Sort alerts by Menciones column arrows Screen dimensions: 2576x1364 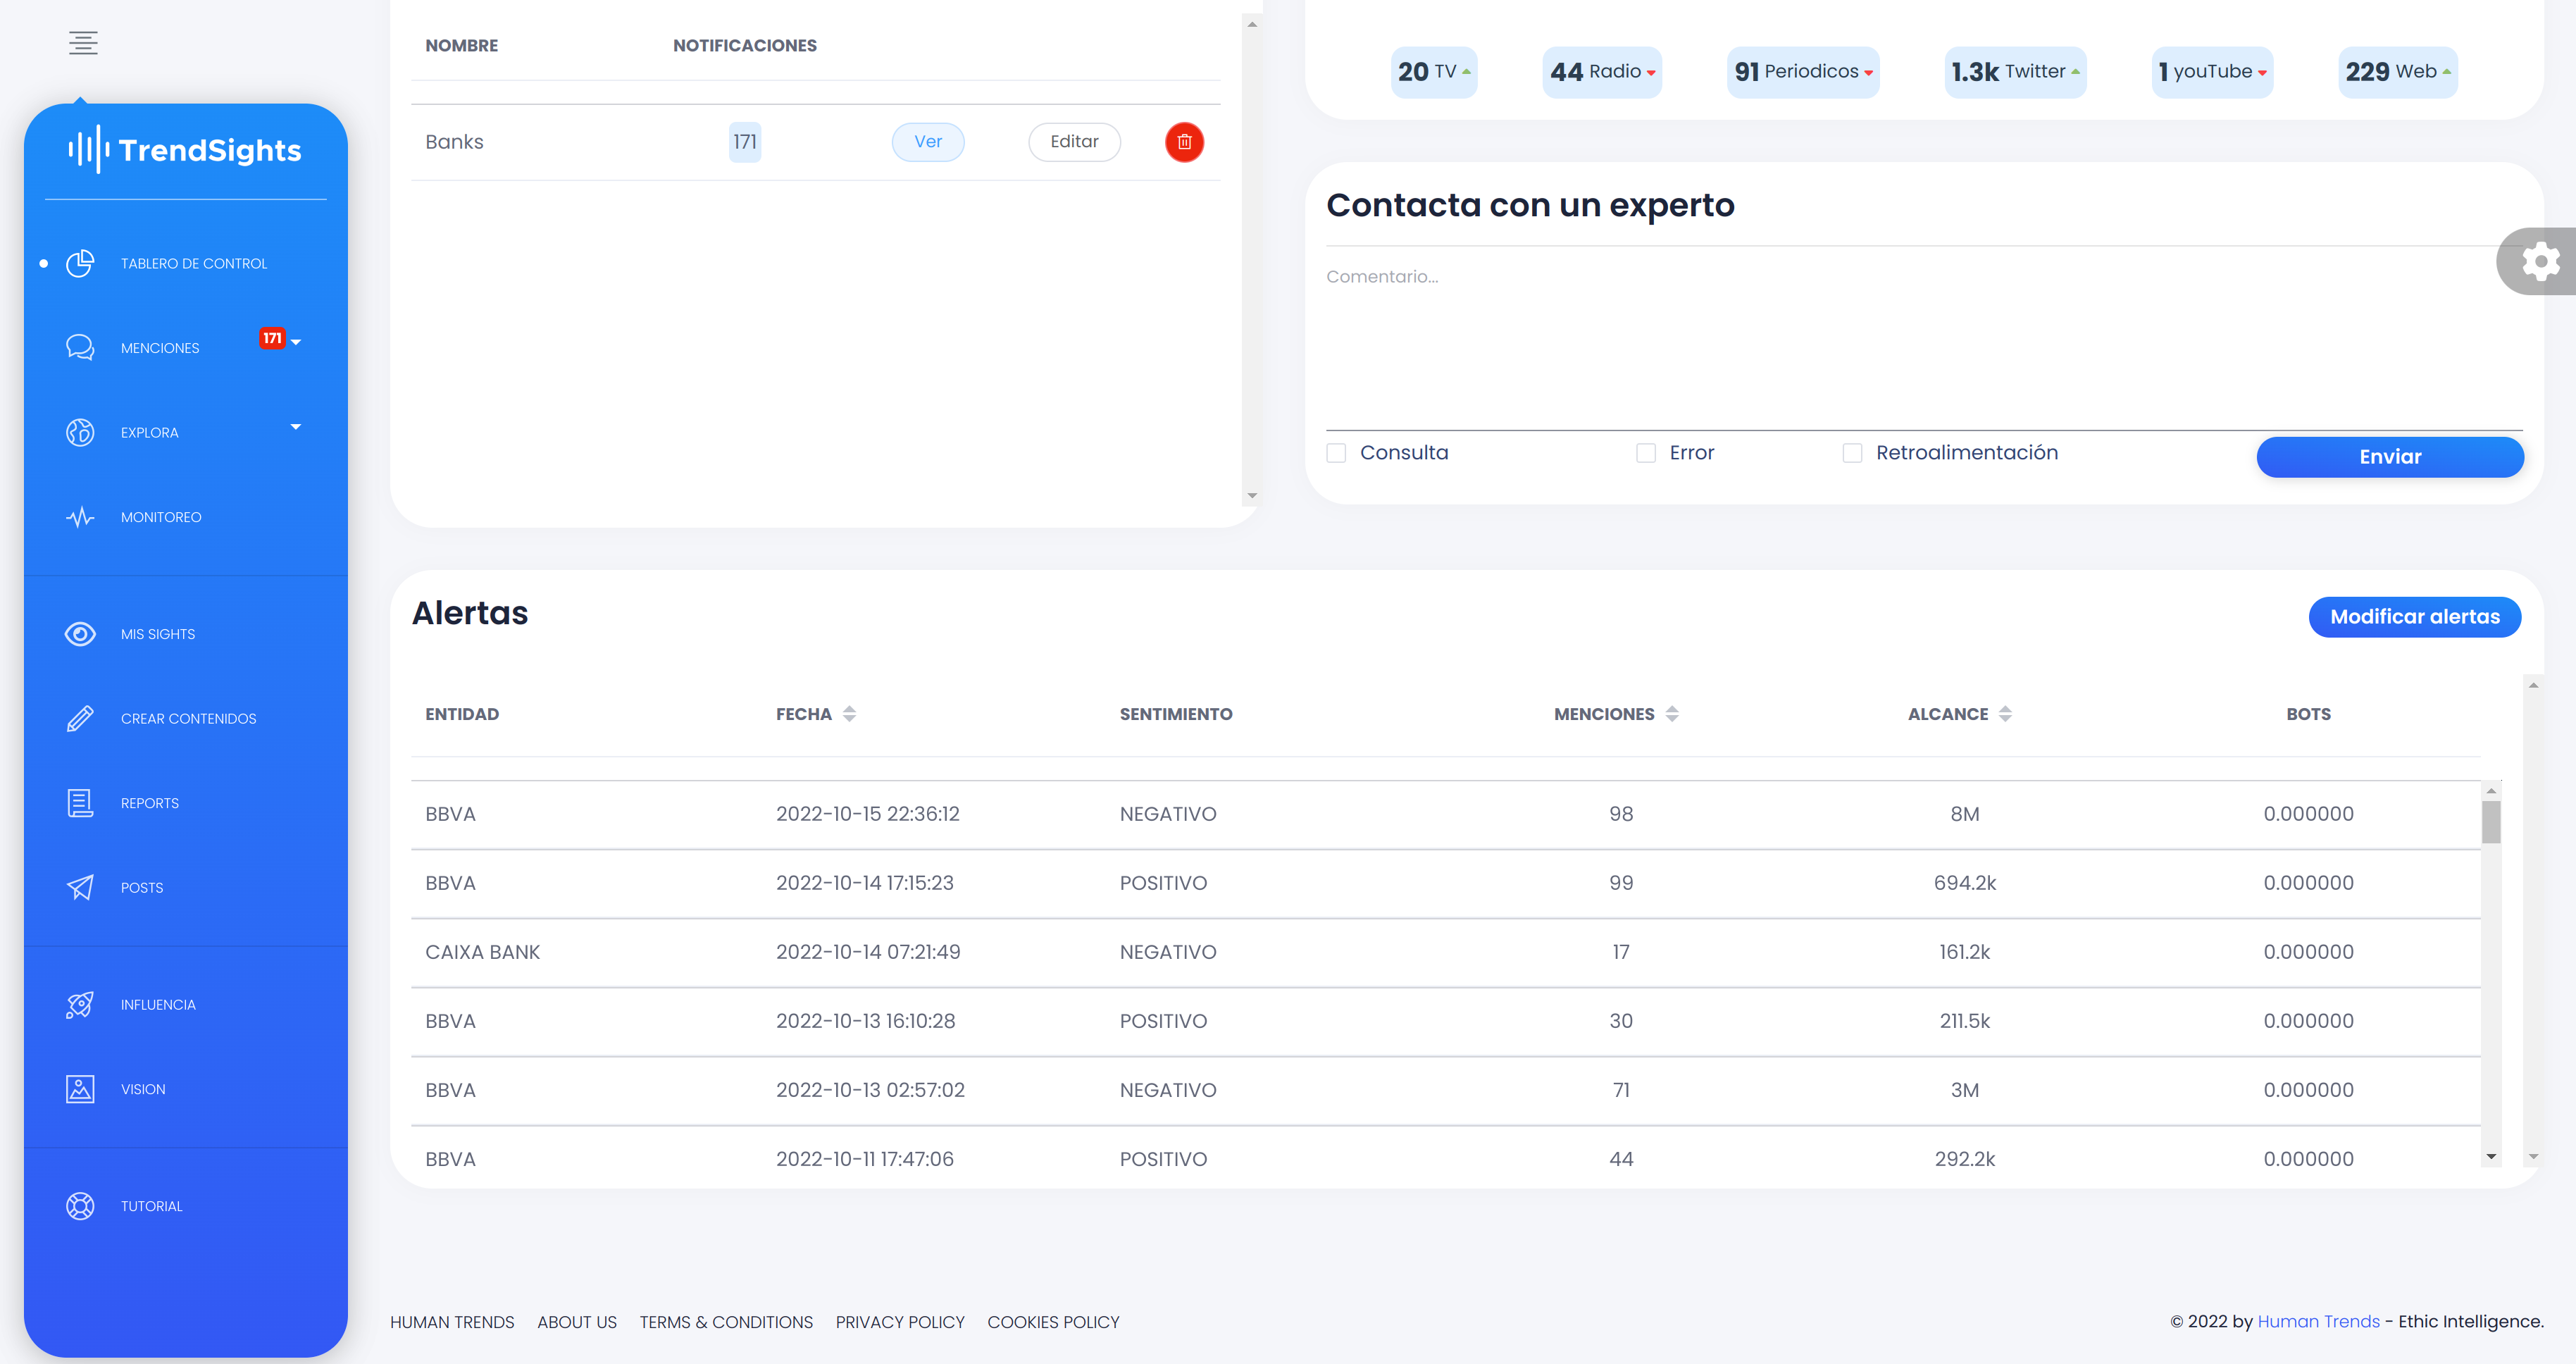[1672, 714]
